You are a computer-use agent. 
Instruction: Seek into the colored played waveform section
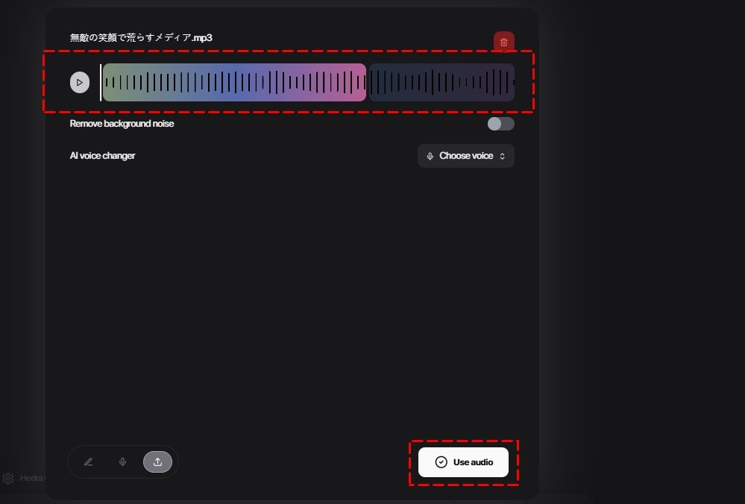coord(224,82)
